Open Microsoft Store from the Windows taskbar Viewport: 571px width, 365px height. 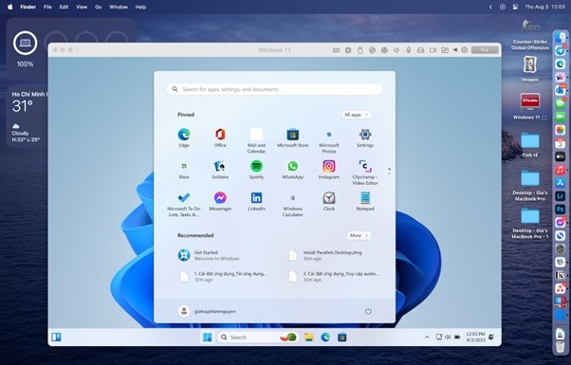341,338
